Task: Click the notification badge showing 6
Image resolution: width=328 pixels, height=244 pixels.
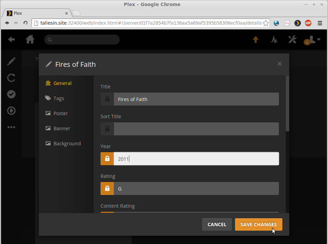Action: [307, 42]
